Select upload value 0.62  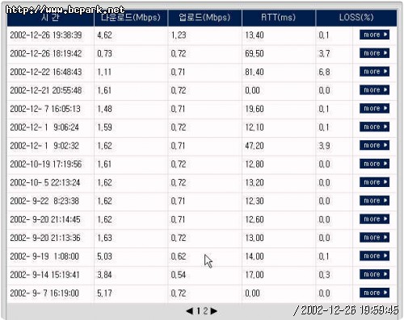[x=179, y=256]
